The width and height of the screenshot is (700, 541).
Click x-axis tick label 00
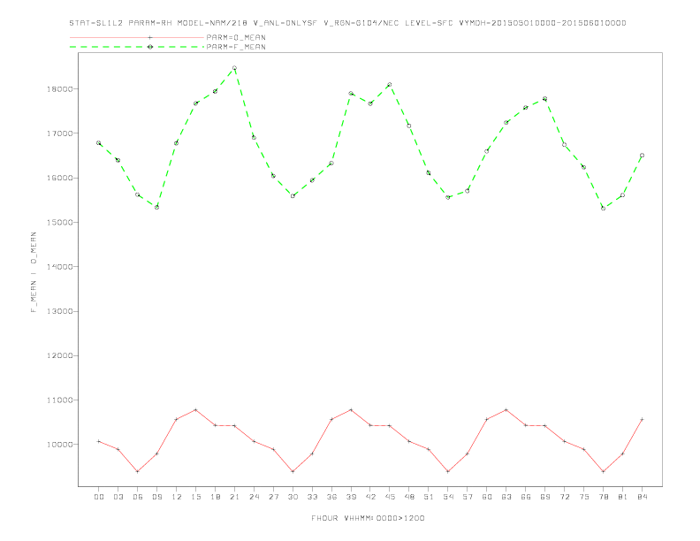(x=99, y=497)
